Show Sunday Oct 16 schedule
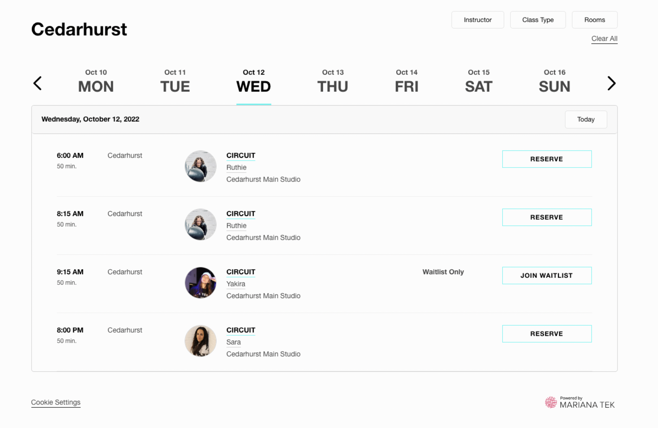The width and height of the screenshot is (658, 428). [x=554, y=82]
